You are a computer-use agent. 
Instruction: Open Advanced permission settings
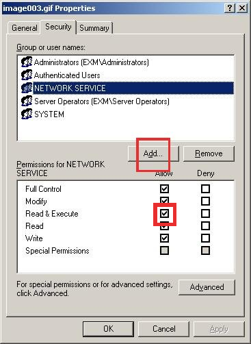point(207,287)
